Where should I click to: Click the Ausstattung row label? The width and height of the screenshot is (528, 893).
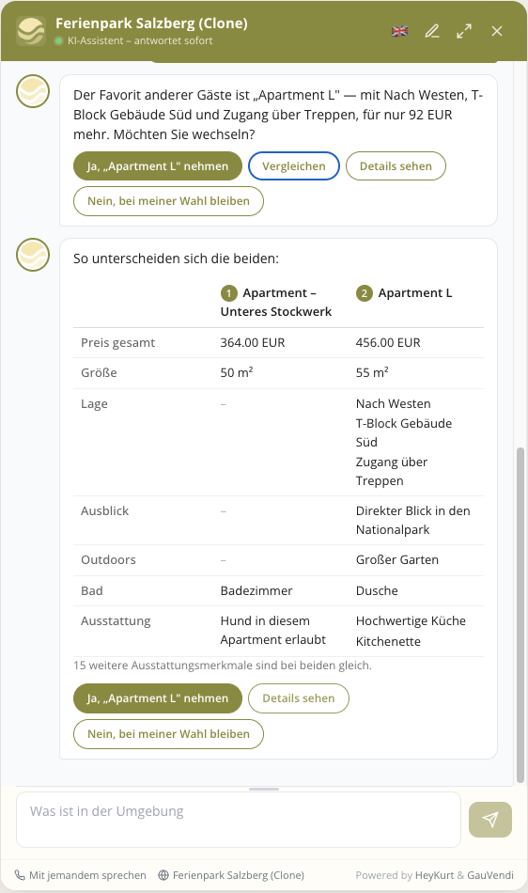(116, 620)
